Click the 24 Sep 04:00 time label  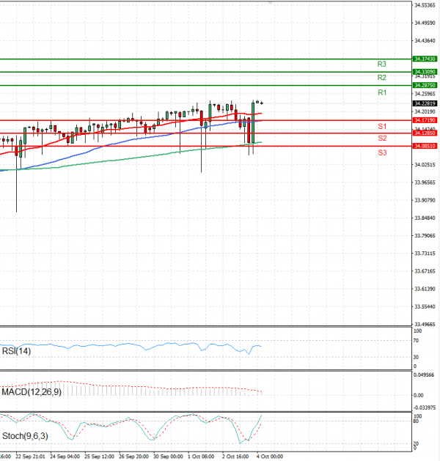pos(65,457)
